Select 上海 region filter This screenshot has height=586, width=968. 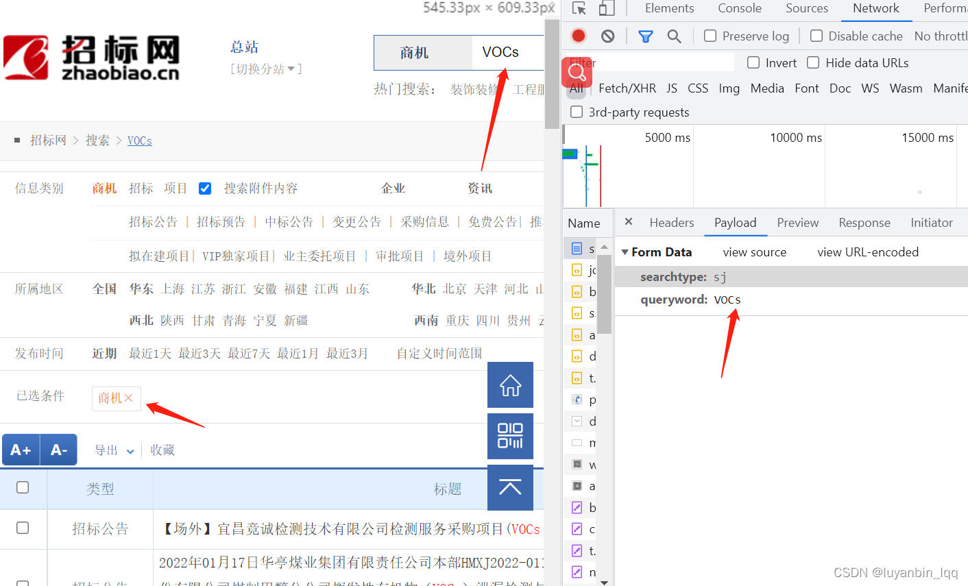click(x=173, y=289)
